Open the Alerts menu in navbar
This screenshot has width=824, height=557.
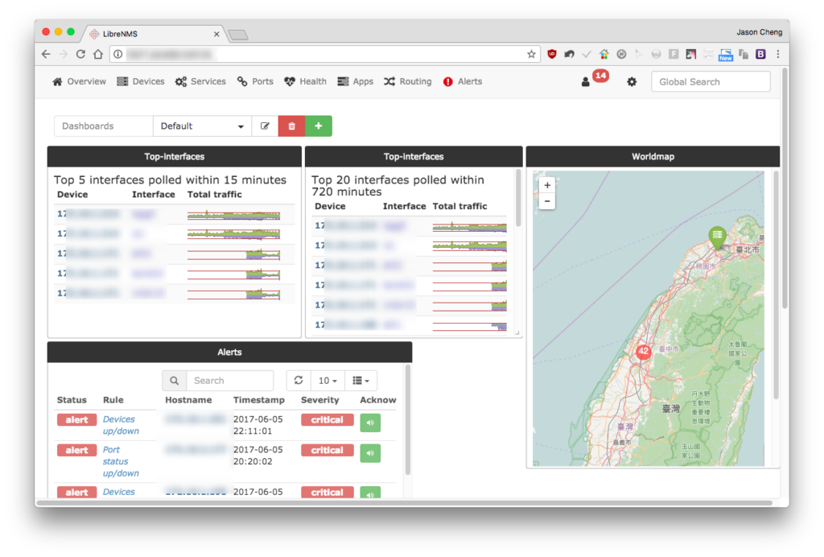click(463, 81)
